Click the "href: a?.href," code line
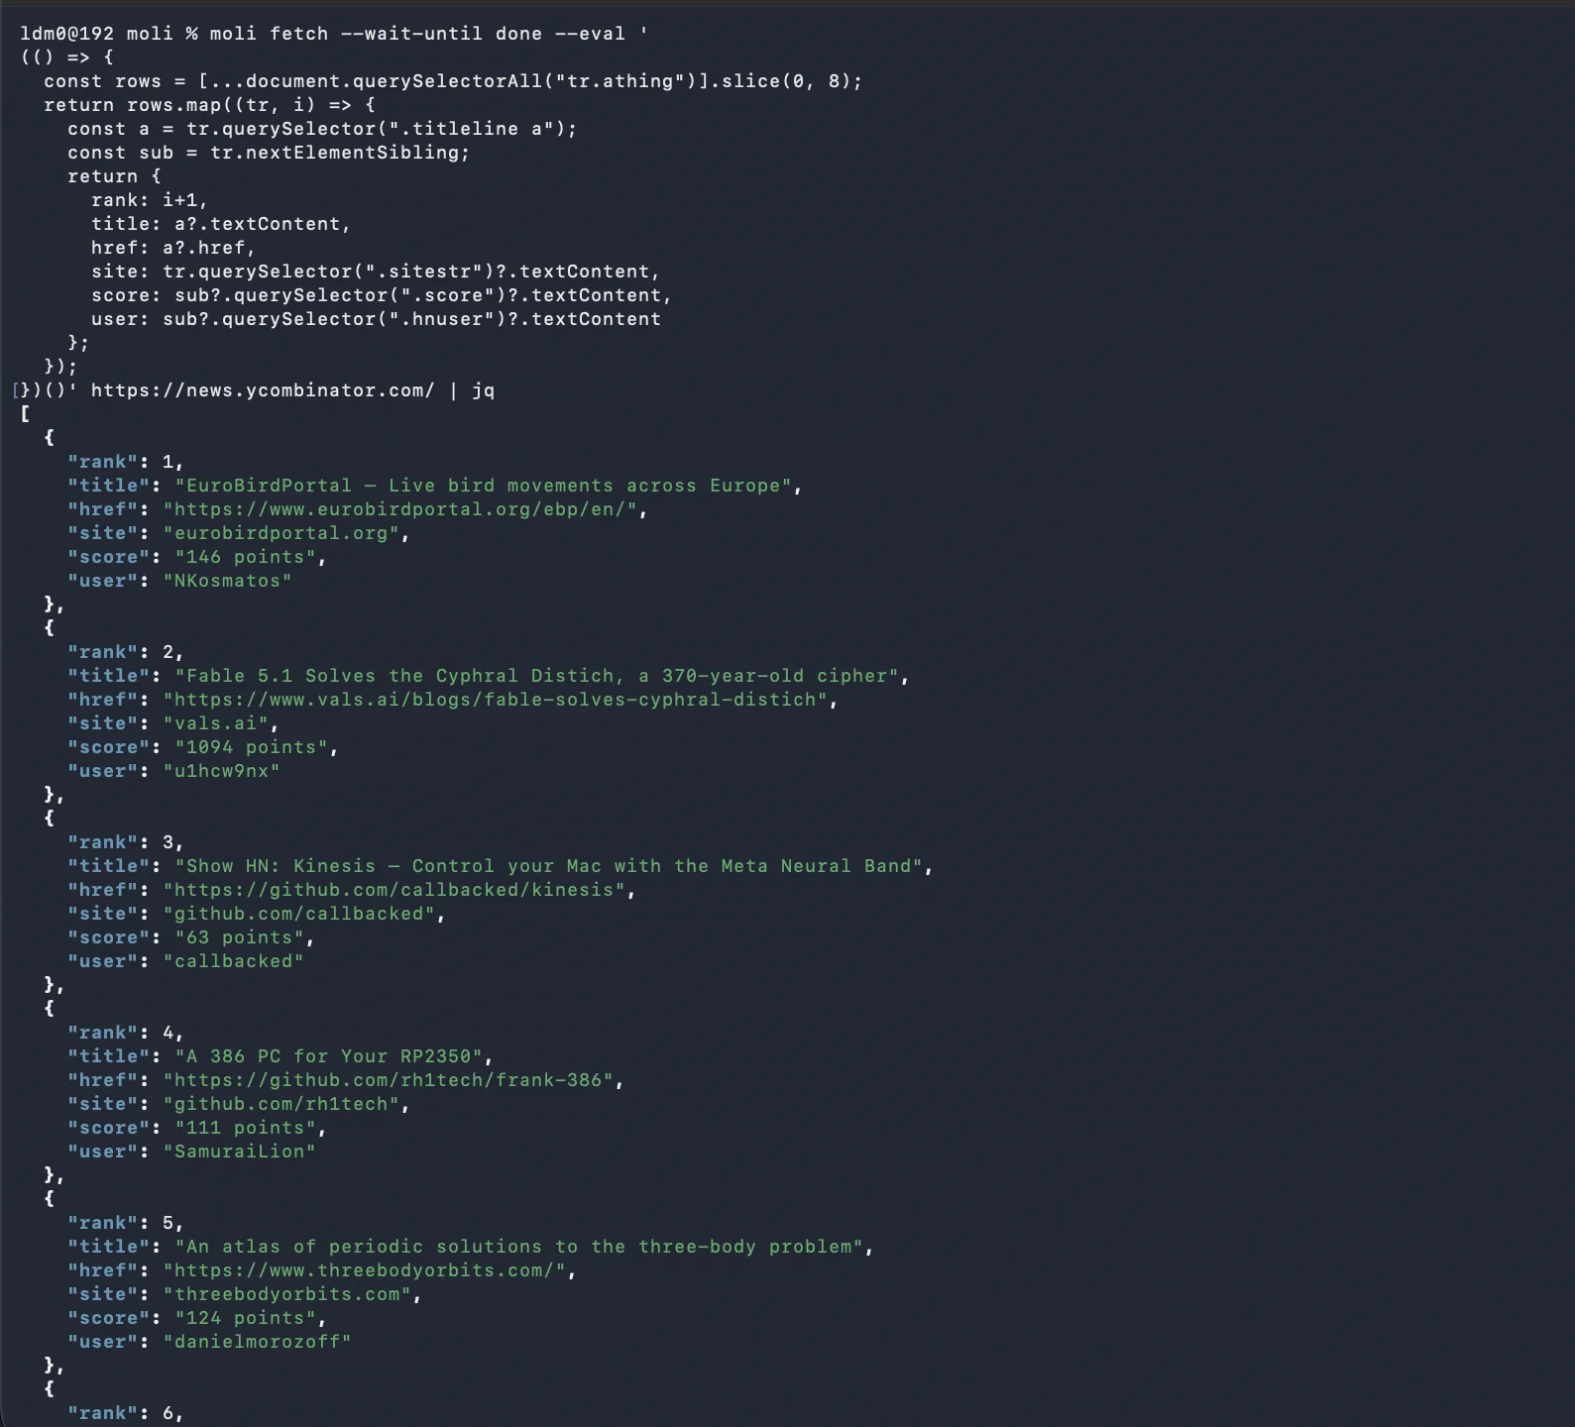 coord(173,248)
